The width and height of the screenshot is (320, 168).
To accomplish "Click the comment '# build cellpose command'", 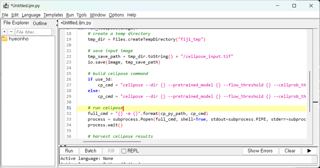I will click(x=118, y=74).
